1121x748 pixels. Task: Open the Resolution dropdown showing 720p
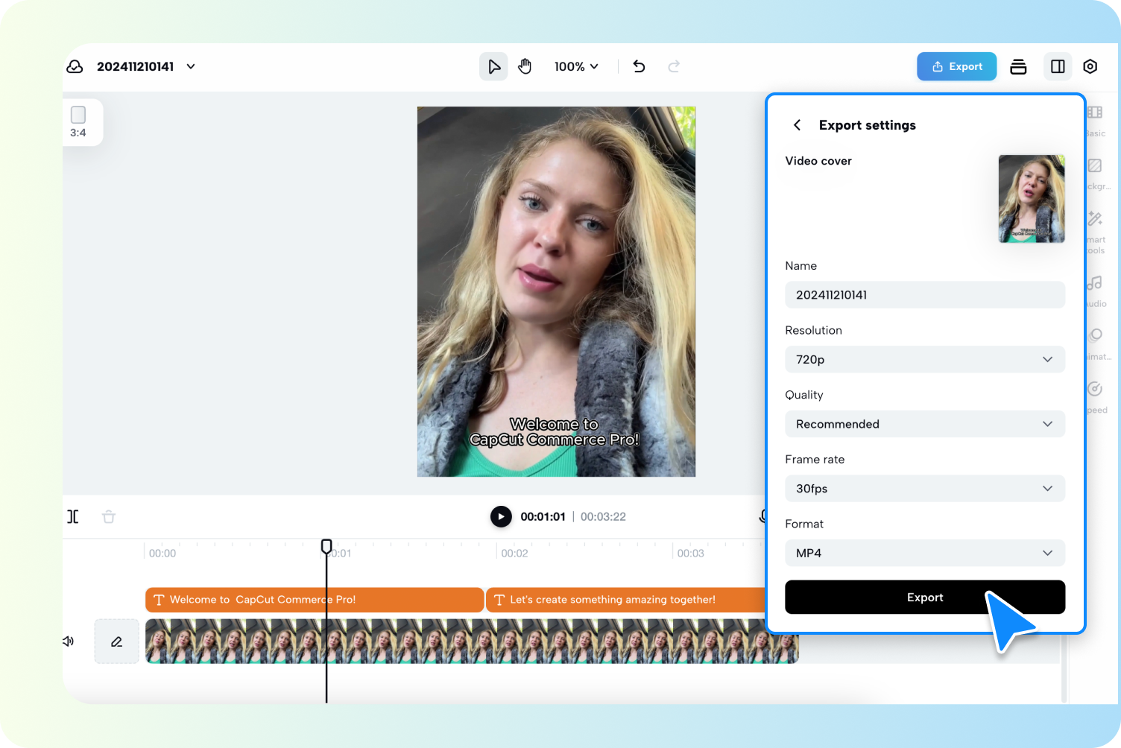(925, 359)
